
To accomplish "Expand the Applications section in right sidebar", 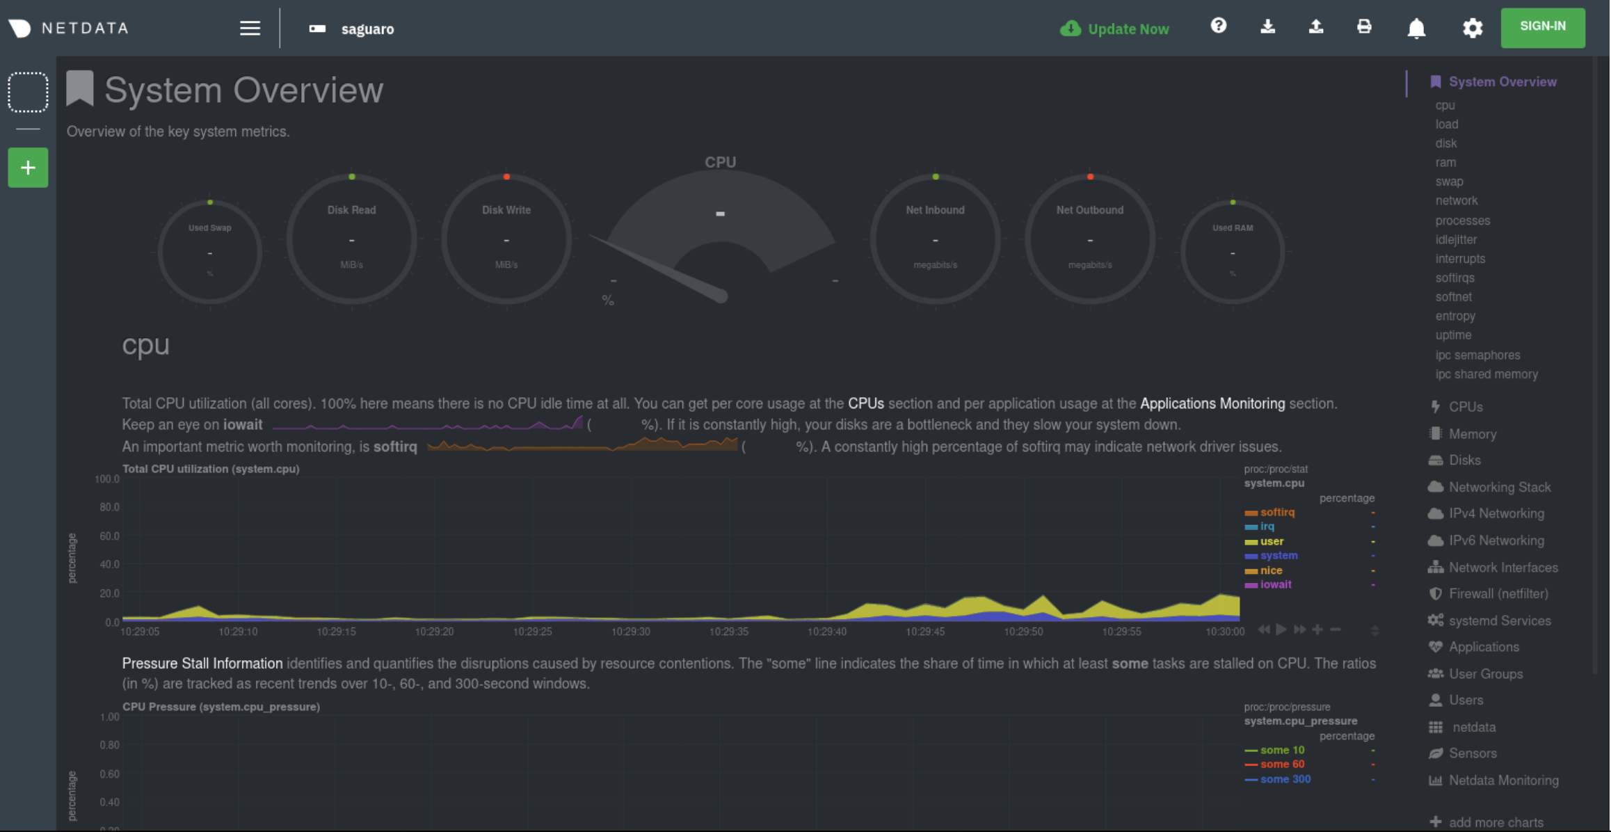I will pos(1481,646).
